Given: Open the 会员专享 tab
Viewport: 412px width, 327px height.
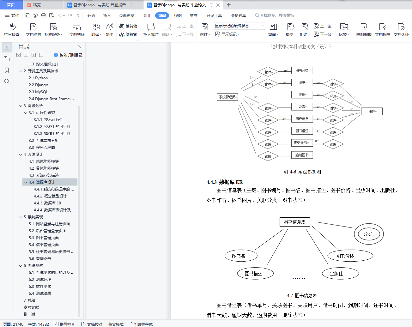Looking at the screenshot, I should pos(239,15).
